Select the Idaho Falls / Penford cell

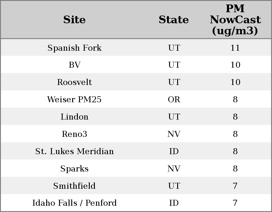coord(74,203)
